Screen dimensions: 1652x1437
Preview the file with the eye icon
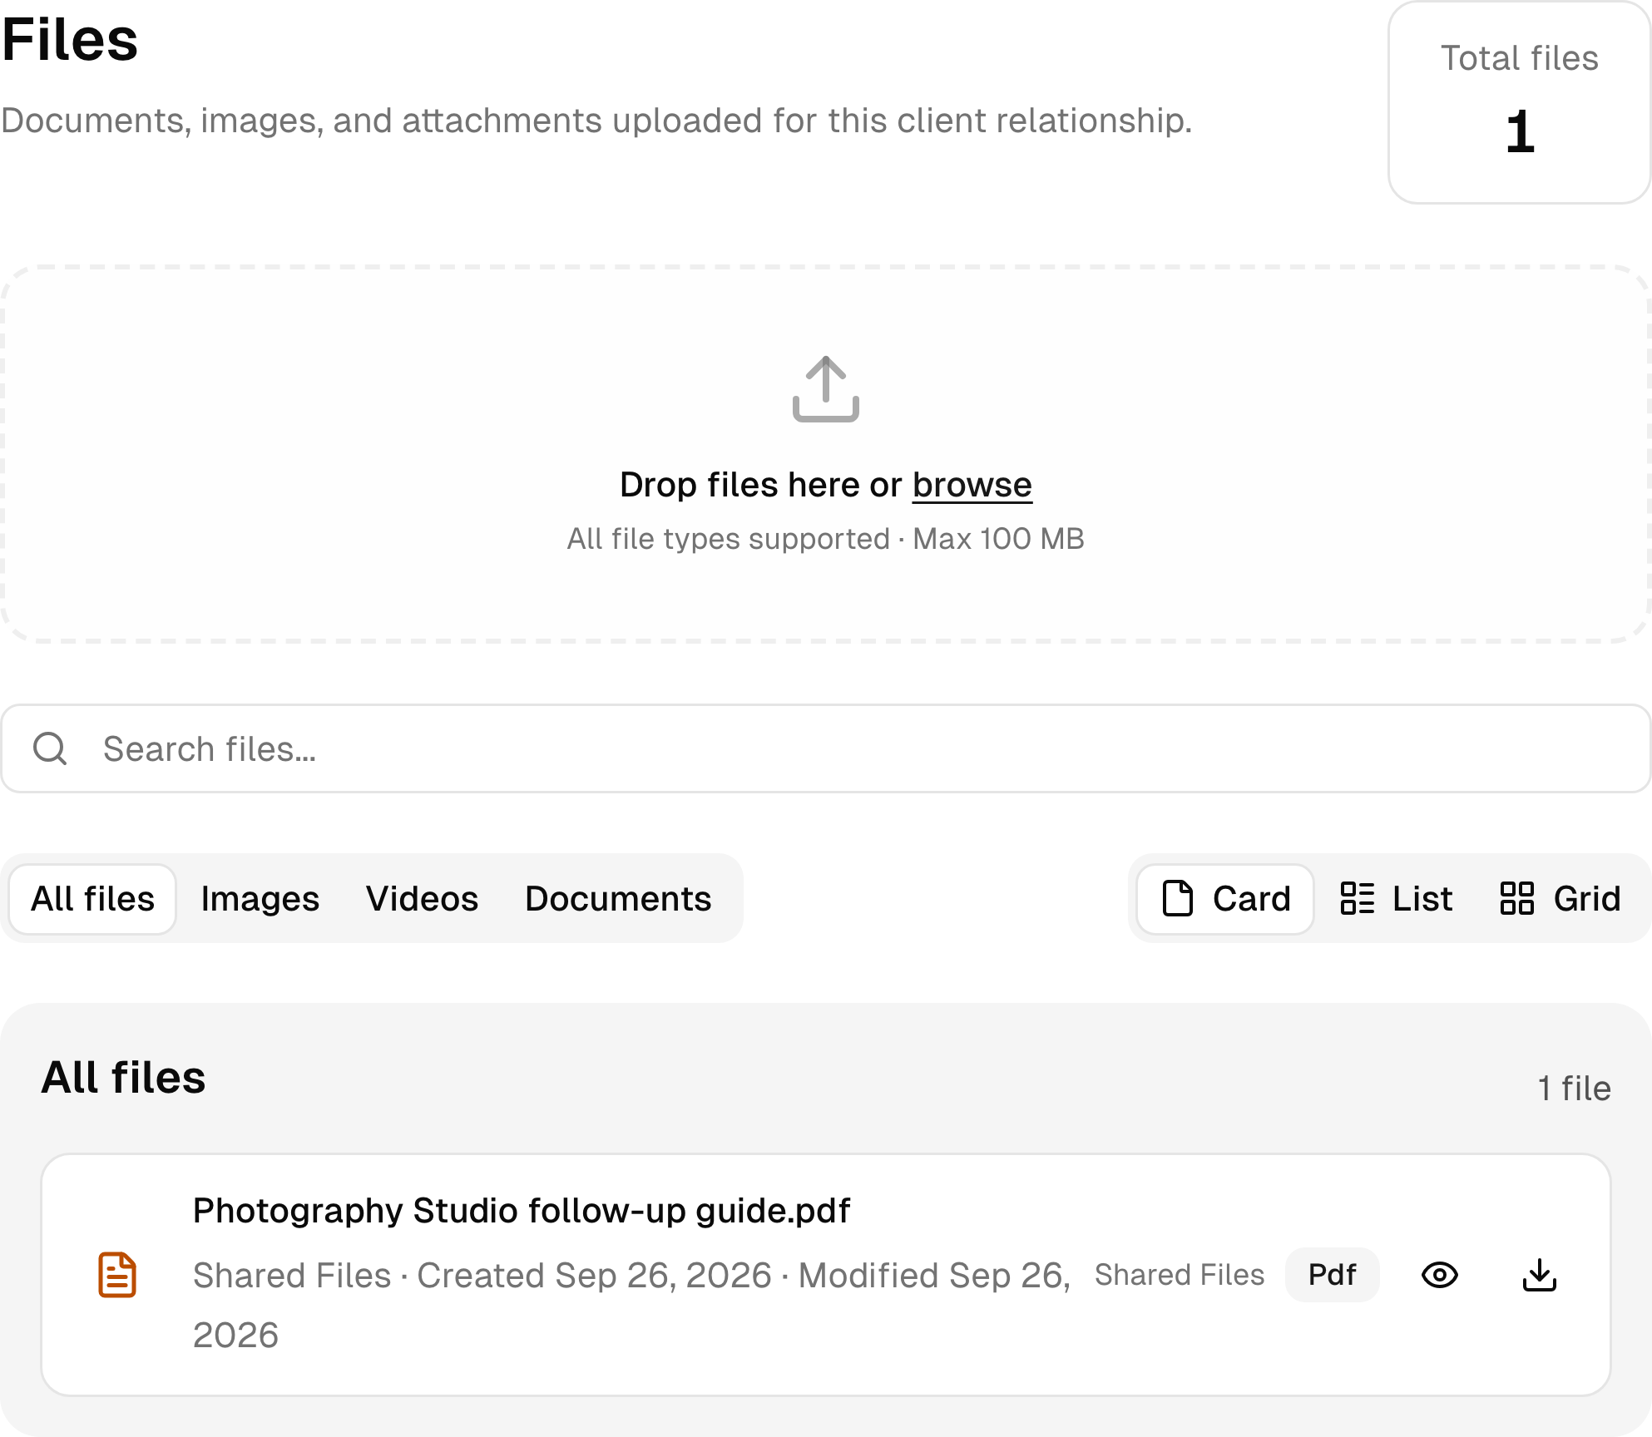[x=1440, y=1275]
